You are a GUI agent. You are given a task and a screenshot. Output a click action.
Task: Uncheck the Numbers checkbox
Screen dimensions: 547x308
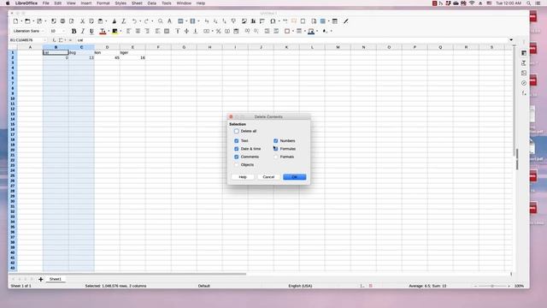click(275, 140)
